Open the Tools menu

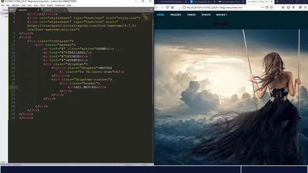point(42,5)
